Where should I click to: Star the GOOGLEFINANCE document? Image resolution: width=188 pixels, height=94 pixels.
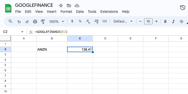(61, 6)
